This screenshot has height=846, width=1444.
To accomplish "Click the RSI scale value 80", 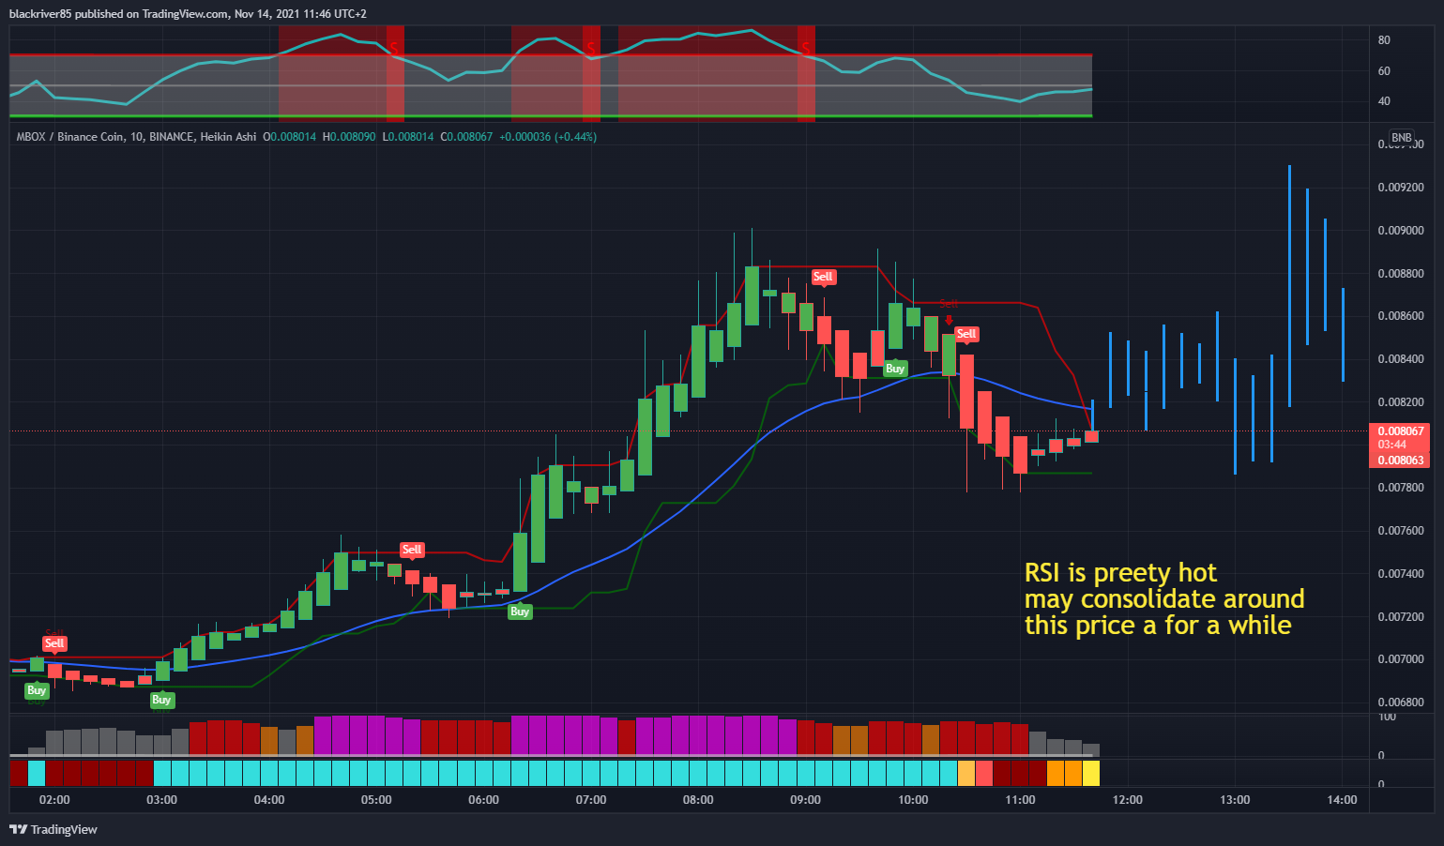I will click(1384, 40).
